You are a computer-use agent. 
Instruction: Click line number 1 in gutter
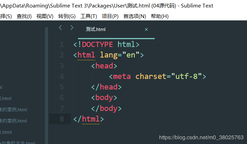62,45
